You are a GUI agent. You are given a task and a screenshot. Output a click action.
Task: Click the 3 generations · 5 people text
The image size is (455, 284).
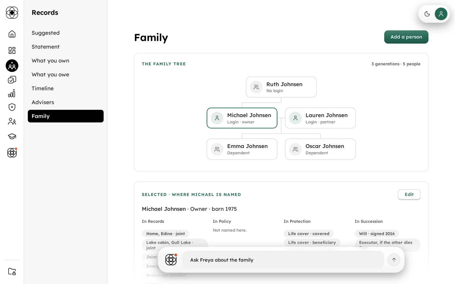[x=396, y=64]
